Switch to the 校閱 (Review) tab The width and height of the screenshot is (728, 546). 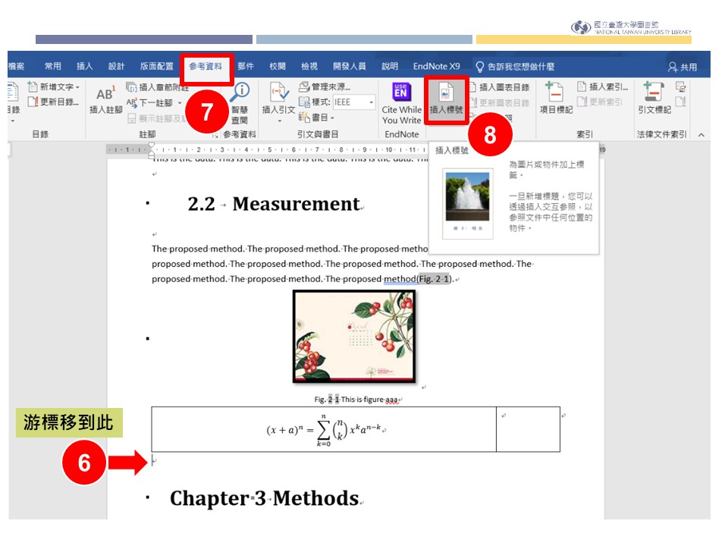(278, 67)
